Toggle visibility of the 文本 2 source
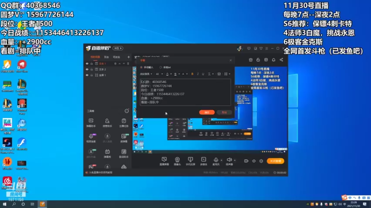This screenshot has height=208, width=371. [x=87, y=69]
